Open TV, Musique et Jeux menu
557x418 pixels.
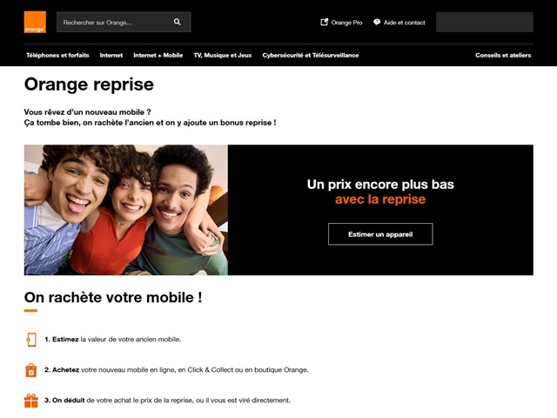[x=223, y=55]
